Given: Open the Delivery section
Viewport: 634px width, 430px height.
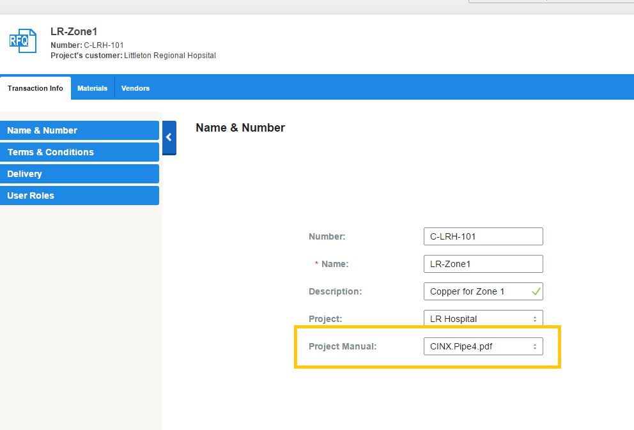Looking at the screenshot, I should tap(79, 174).
